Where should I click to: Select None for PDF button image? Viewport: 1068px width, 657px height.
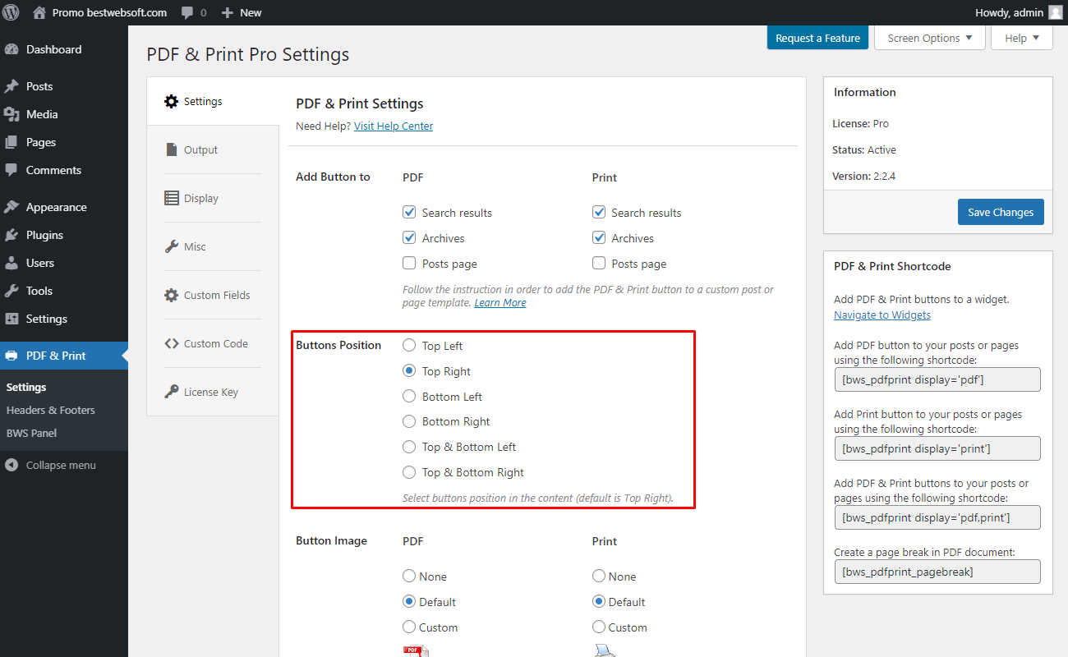pyautogui.click(x=409, y=576)
